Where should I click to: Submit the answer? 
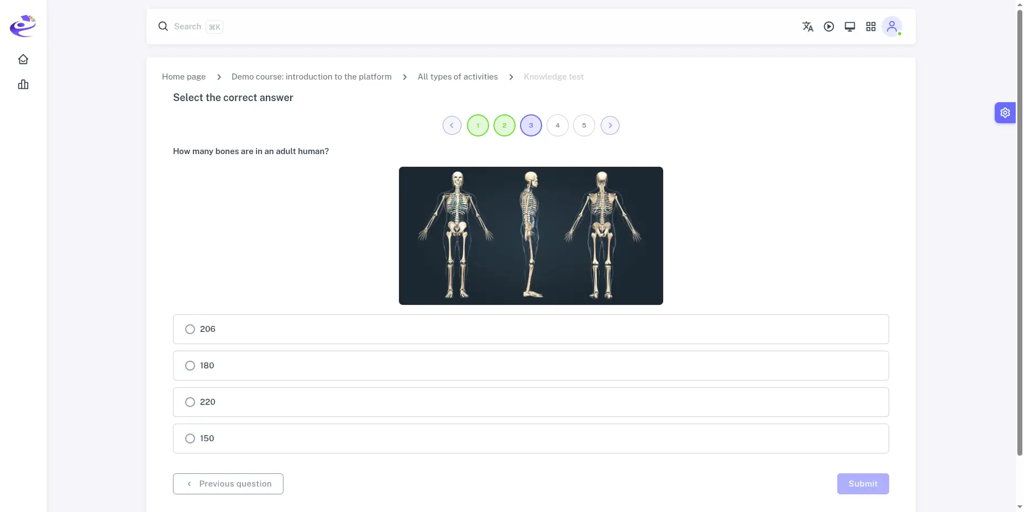click(863, 484)
